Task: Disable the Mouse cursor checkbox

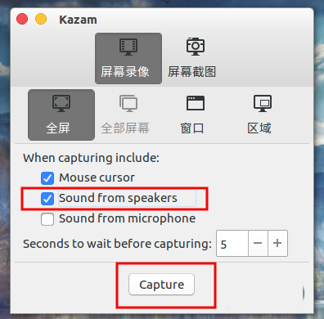Action: click(x=47, y=178)
